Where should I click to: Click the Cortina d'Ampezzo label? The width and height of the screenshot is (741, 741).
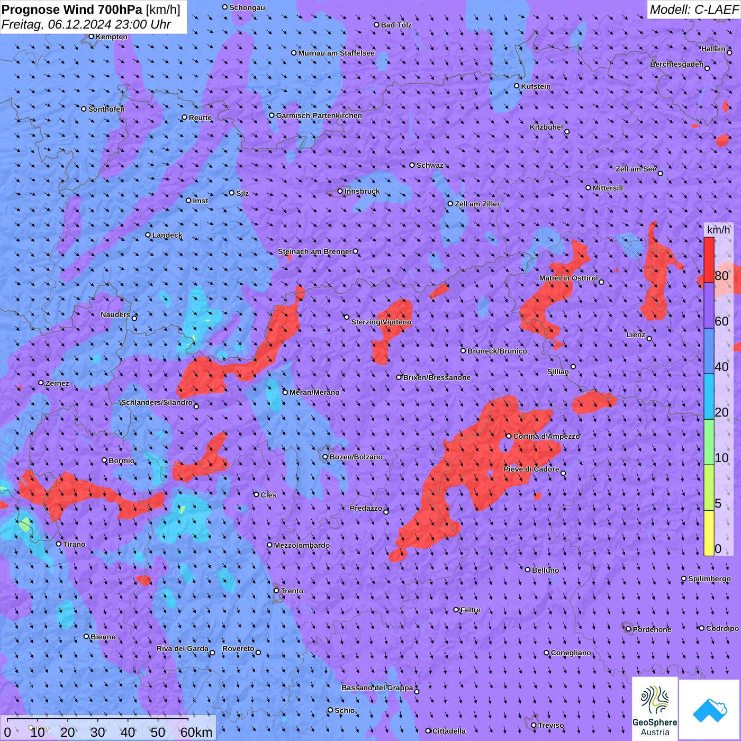point(546,436)
